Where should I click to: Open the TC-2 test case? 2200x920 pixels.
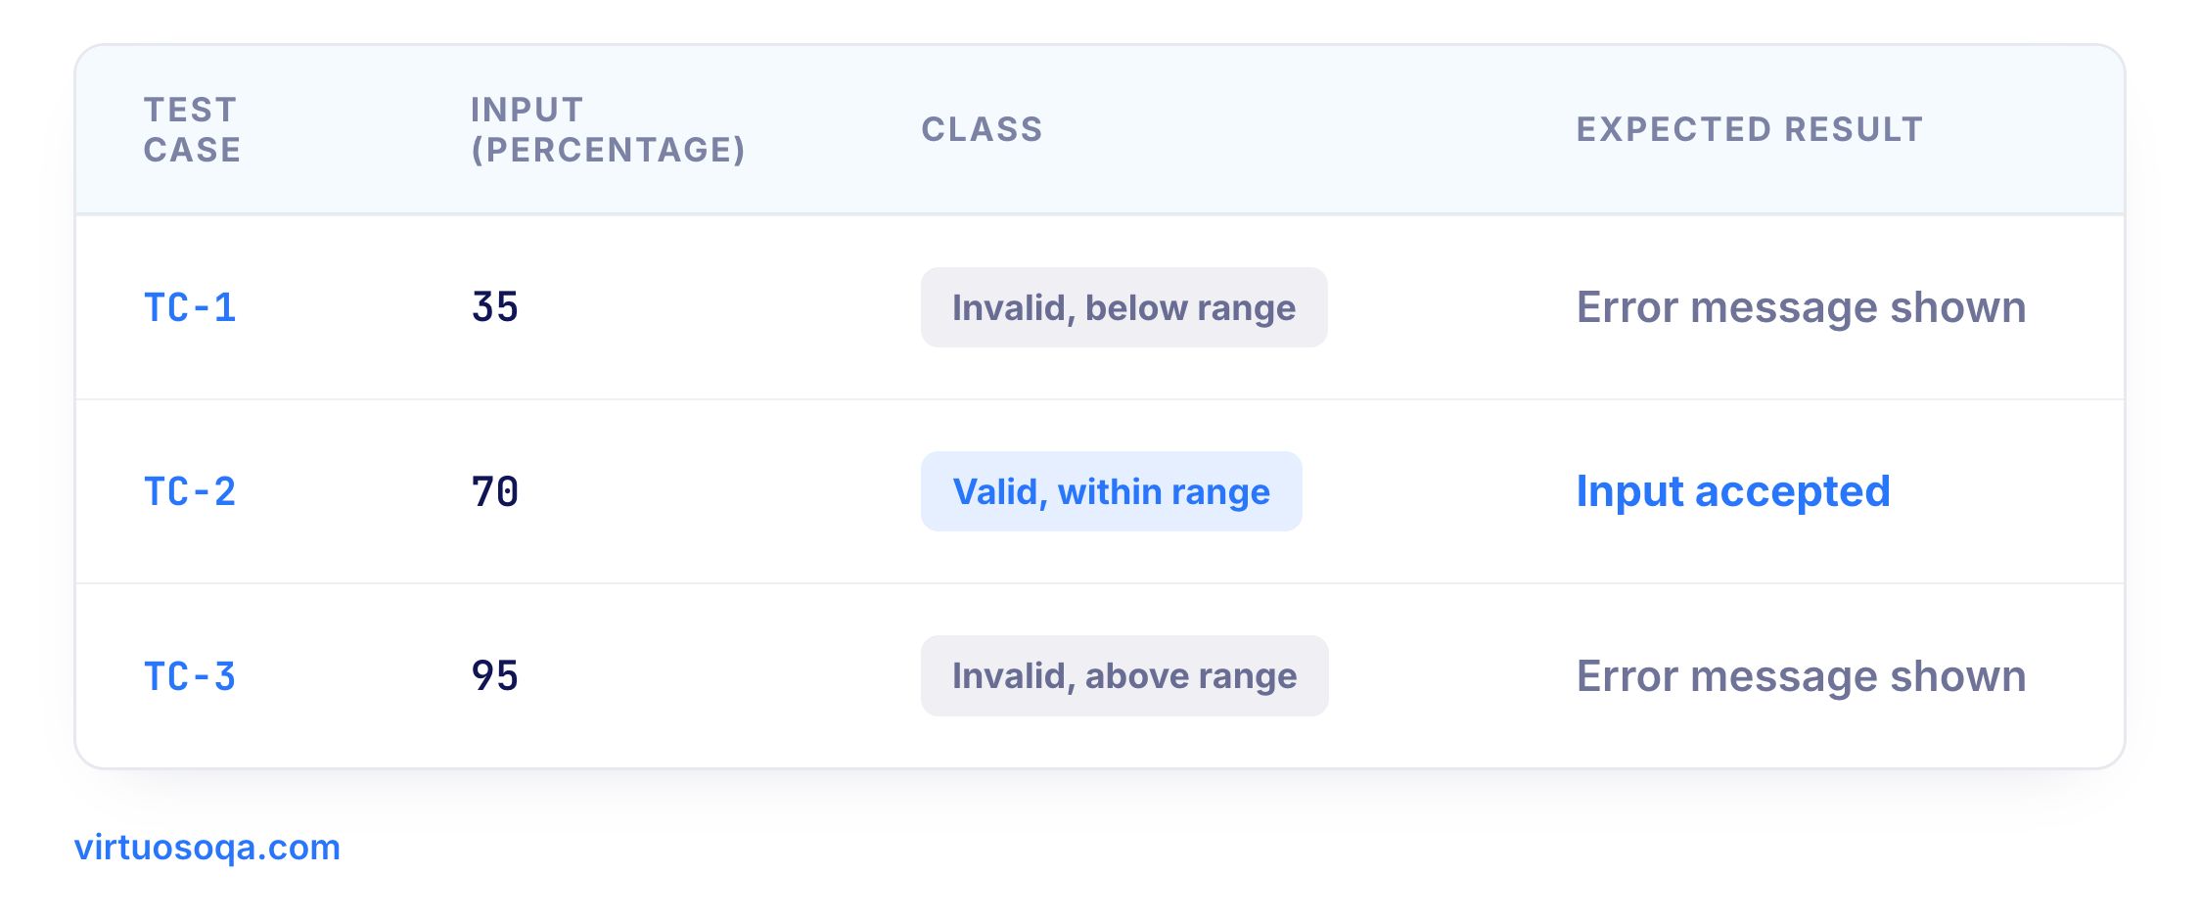tap(190, 491)
